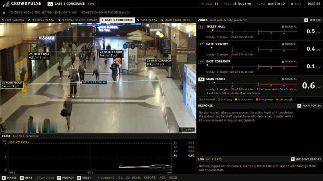The width and height of the screenshot is (323, 181).
Task: Open 5 EAST PLAZA tab
Action: coord(147,20)
